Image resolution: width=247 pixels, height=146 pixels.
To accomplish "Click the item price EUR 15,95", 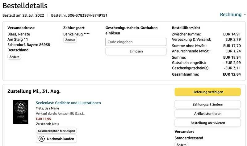I will [x=44, y=119].
